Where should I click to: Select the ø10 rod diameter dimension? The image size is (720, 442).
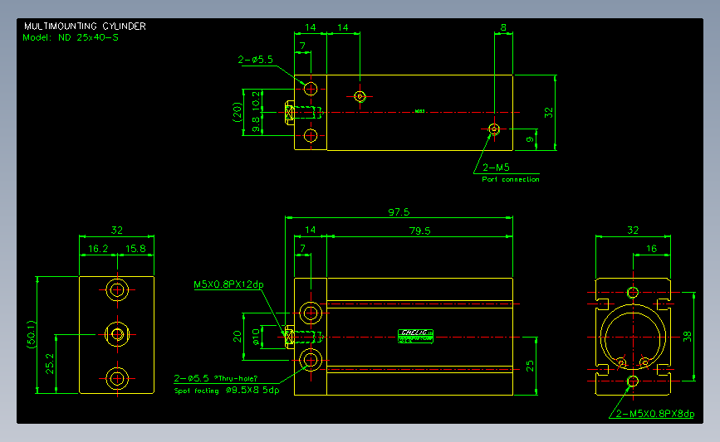tap(257, 337)
